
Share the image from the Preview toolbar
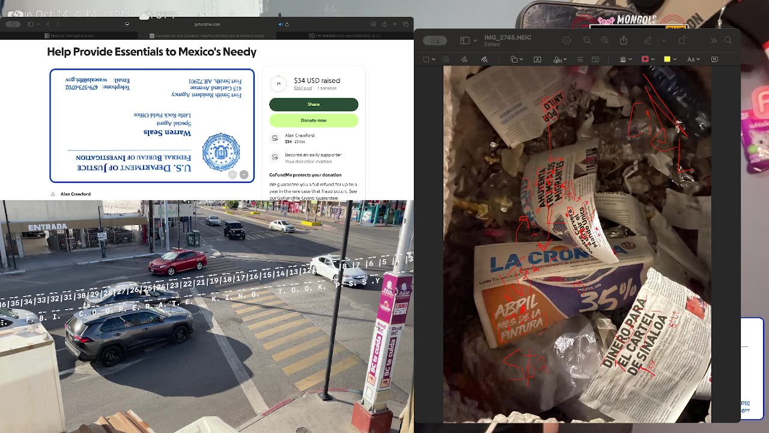pyautogui.click(x=624, y=40)
